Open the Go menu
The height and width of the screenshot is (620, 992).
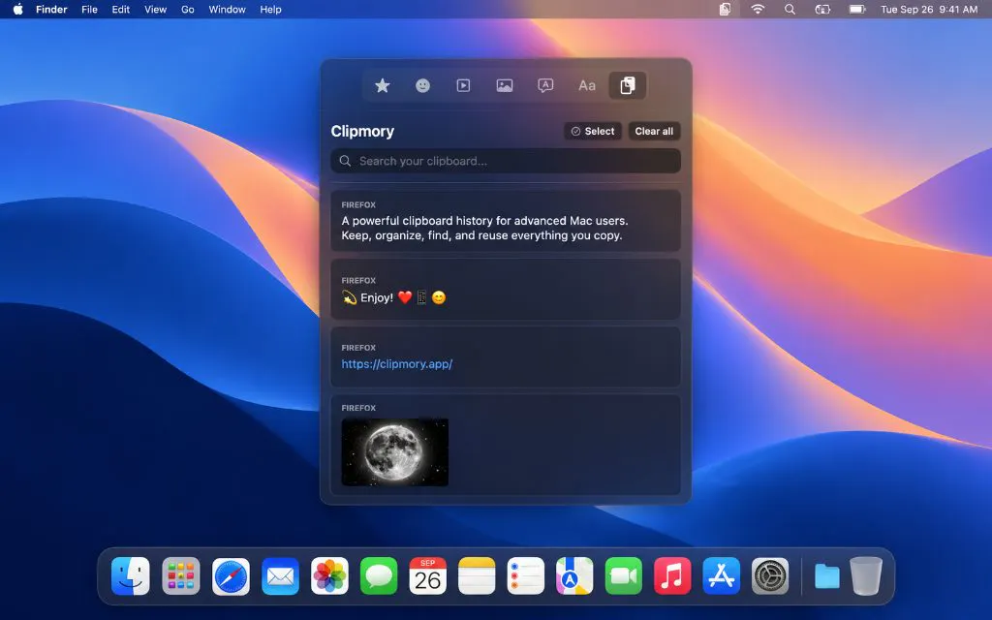point(187,10)
